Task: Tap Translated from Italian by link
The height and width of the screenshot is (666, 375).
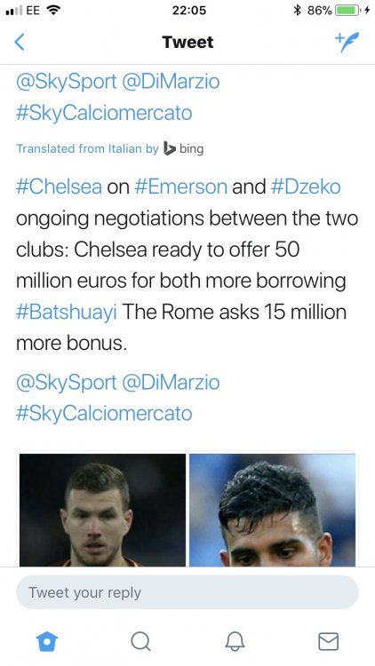Action: [87, 148]
